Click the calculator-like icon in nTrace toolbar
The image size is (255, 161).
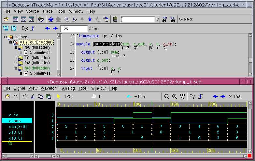[115, 19]
